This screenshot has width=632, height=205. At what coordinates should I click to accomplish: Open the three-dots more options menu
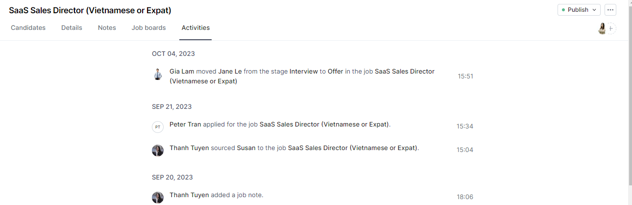610,10
